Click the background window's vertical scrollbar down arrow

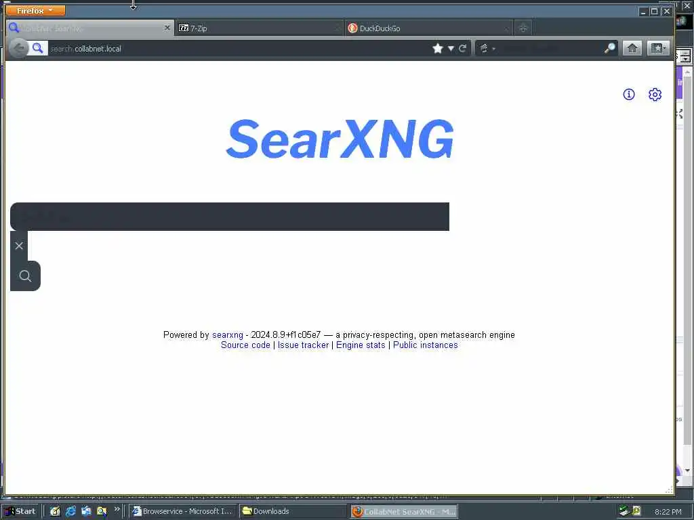[x=687, y=471]
